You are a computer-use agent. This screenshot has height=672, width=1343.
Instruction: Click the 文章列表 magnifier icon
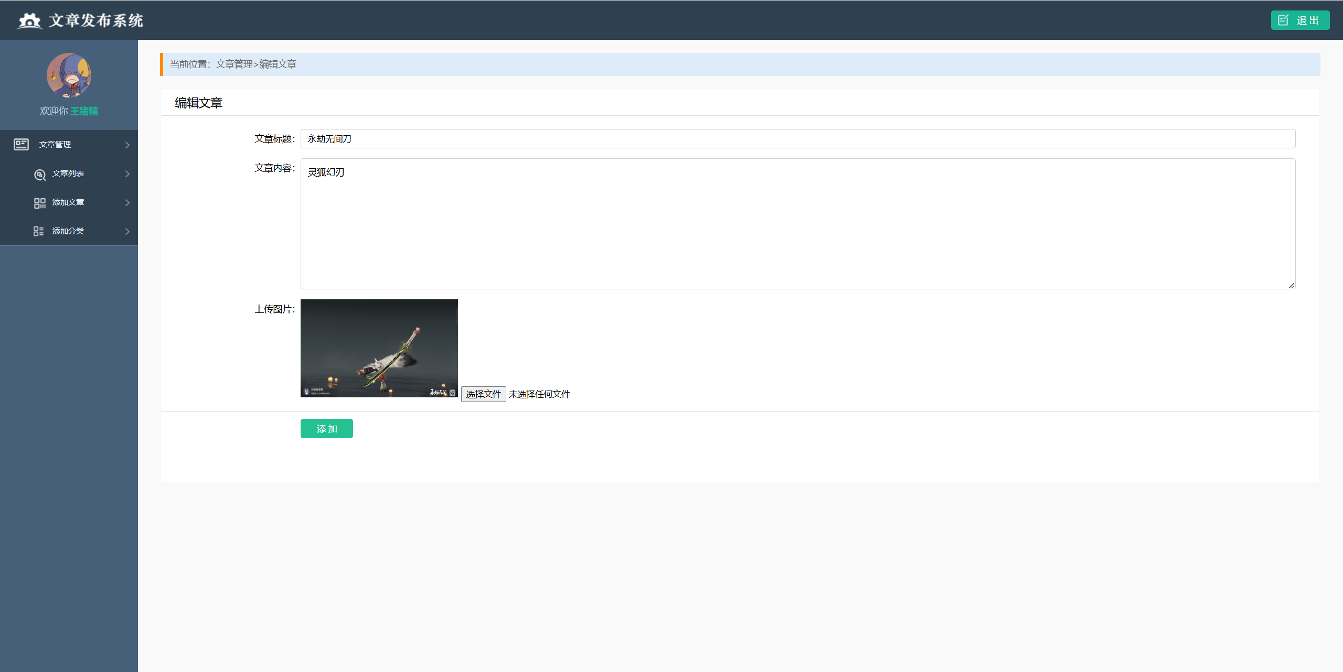point(40,174)
